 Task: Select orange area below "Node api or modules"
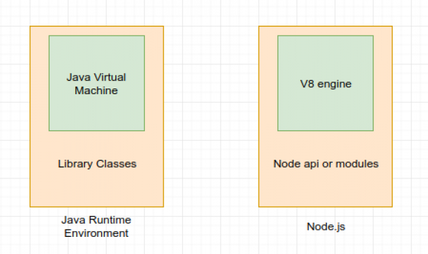coord(326,188)
